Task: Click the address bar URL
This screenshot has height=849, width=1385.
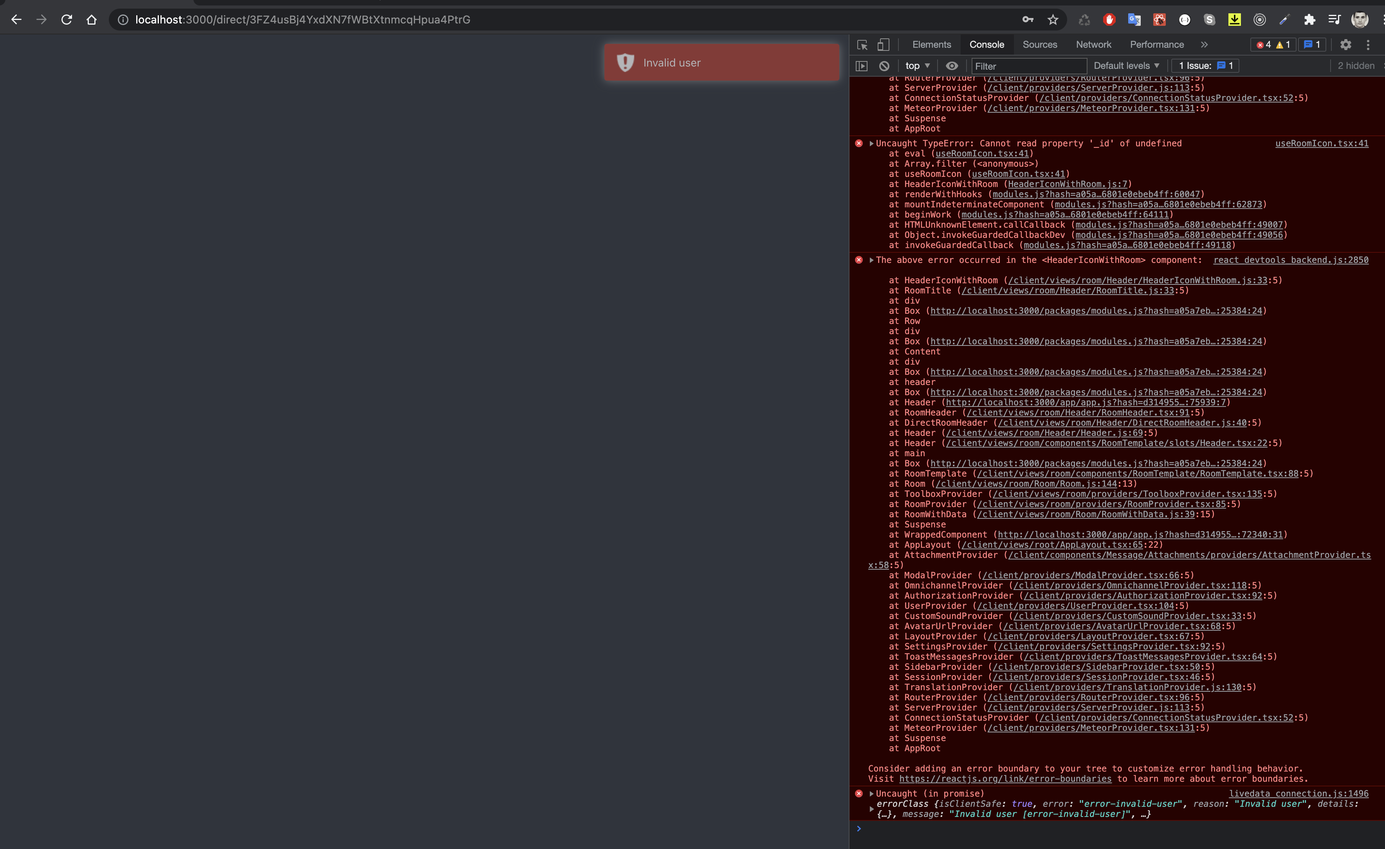Action: pyautogui.click(x=303, y=20)
